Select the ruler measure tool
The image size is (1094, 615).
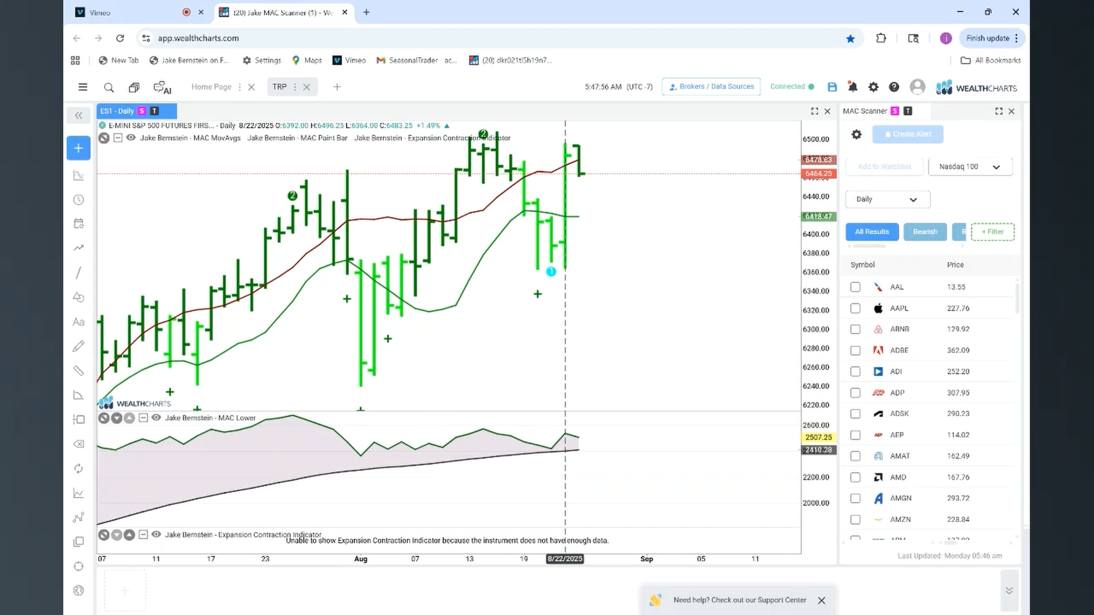pyautogui.click(x=79, y=371)
